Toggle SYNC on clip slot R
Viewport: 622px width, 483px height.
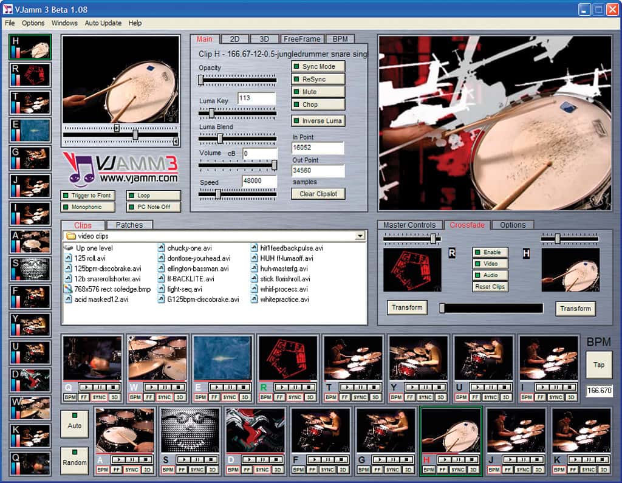295,397
